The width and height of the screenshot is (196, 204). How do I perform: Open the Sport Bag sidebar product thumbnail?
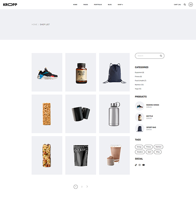(140, 128)
